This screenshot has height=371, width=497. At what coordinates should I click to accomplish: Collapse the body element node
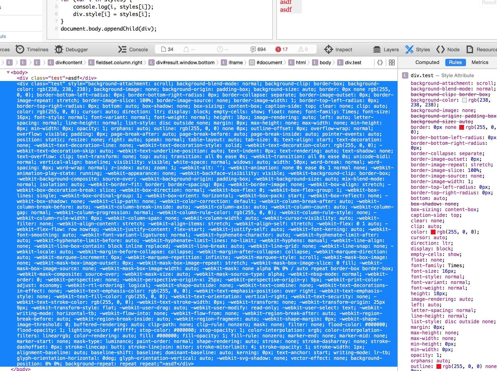coord(8,72)
